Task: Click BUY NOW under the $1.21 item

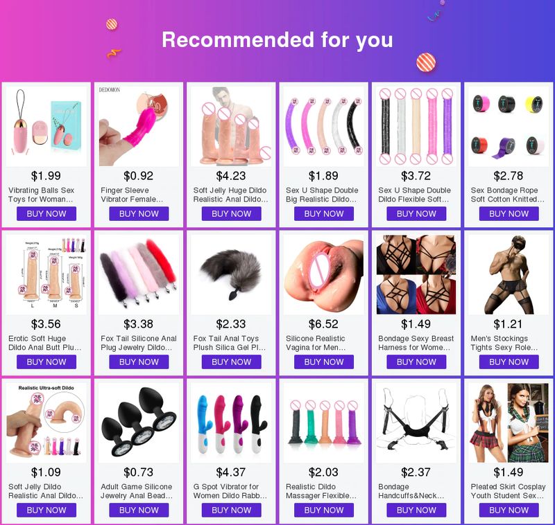Action: tap(509, 362)
